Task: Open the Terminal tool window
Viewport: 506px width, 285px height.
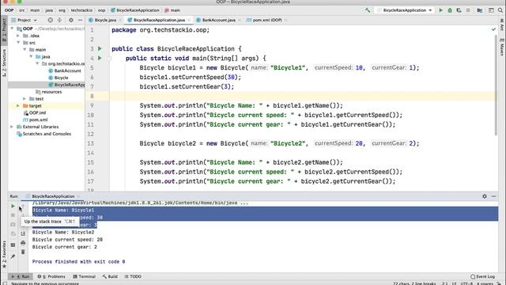Action: [x=84, y=276]
